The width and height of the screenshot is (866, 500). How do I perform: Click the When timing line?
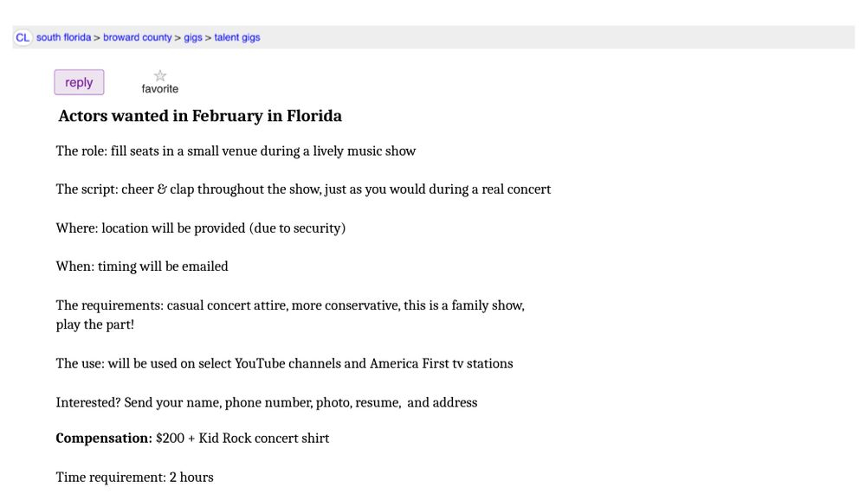point(142,266)
